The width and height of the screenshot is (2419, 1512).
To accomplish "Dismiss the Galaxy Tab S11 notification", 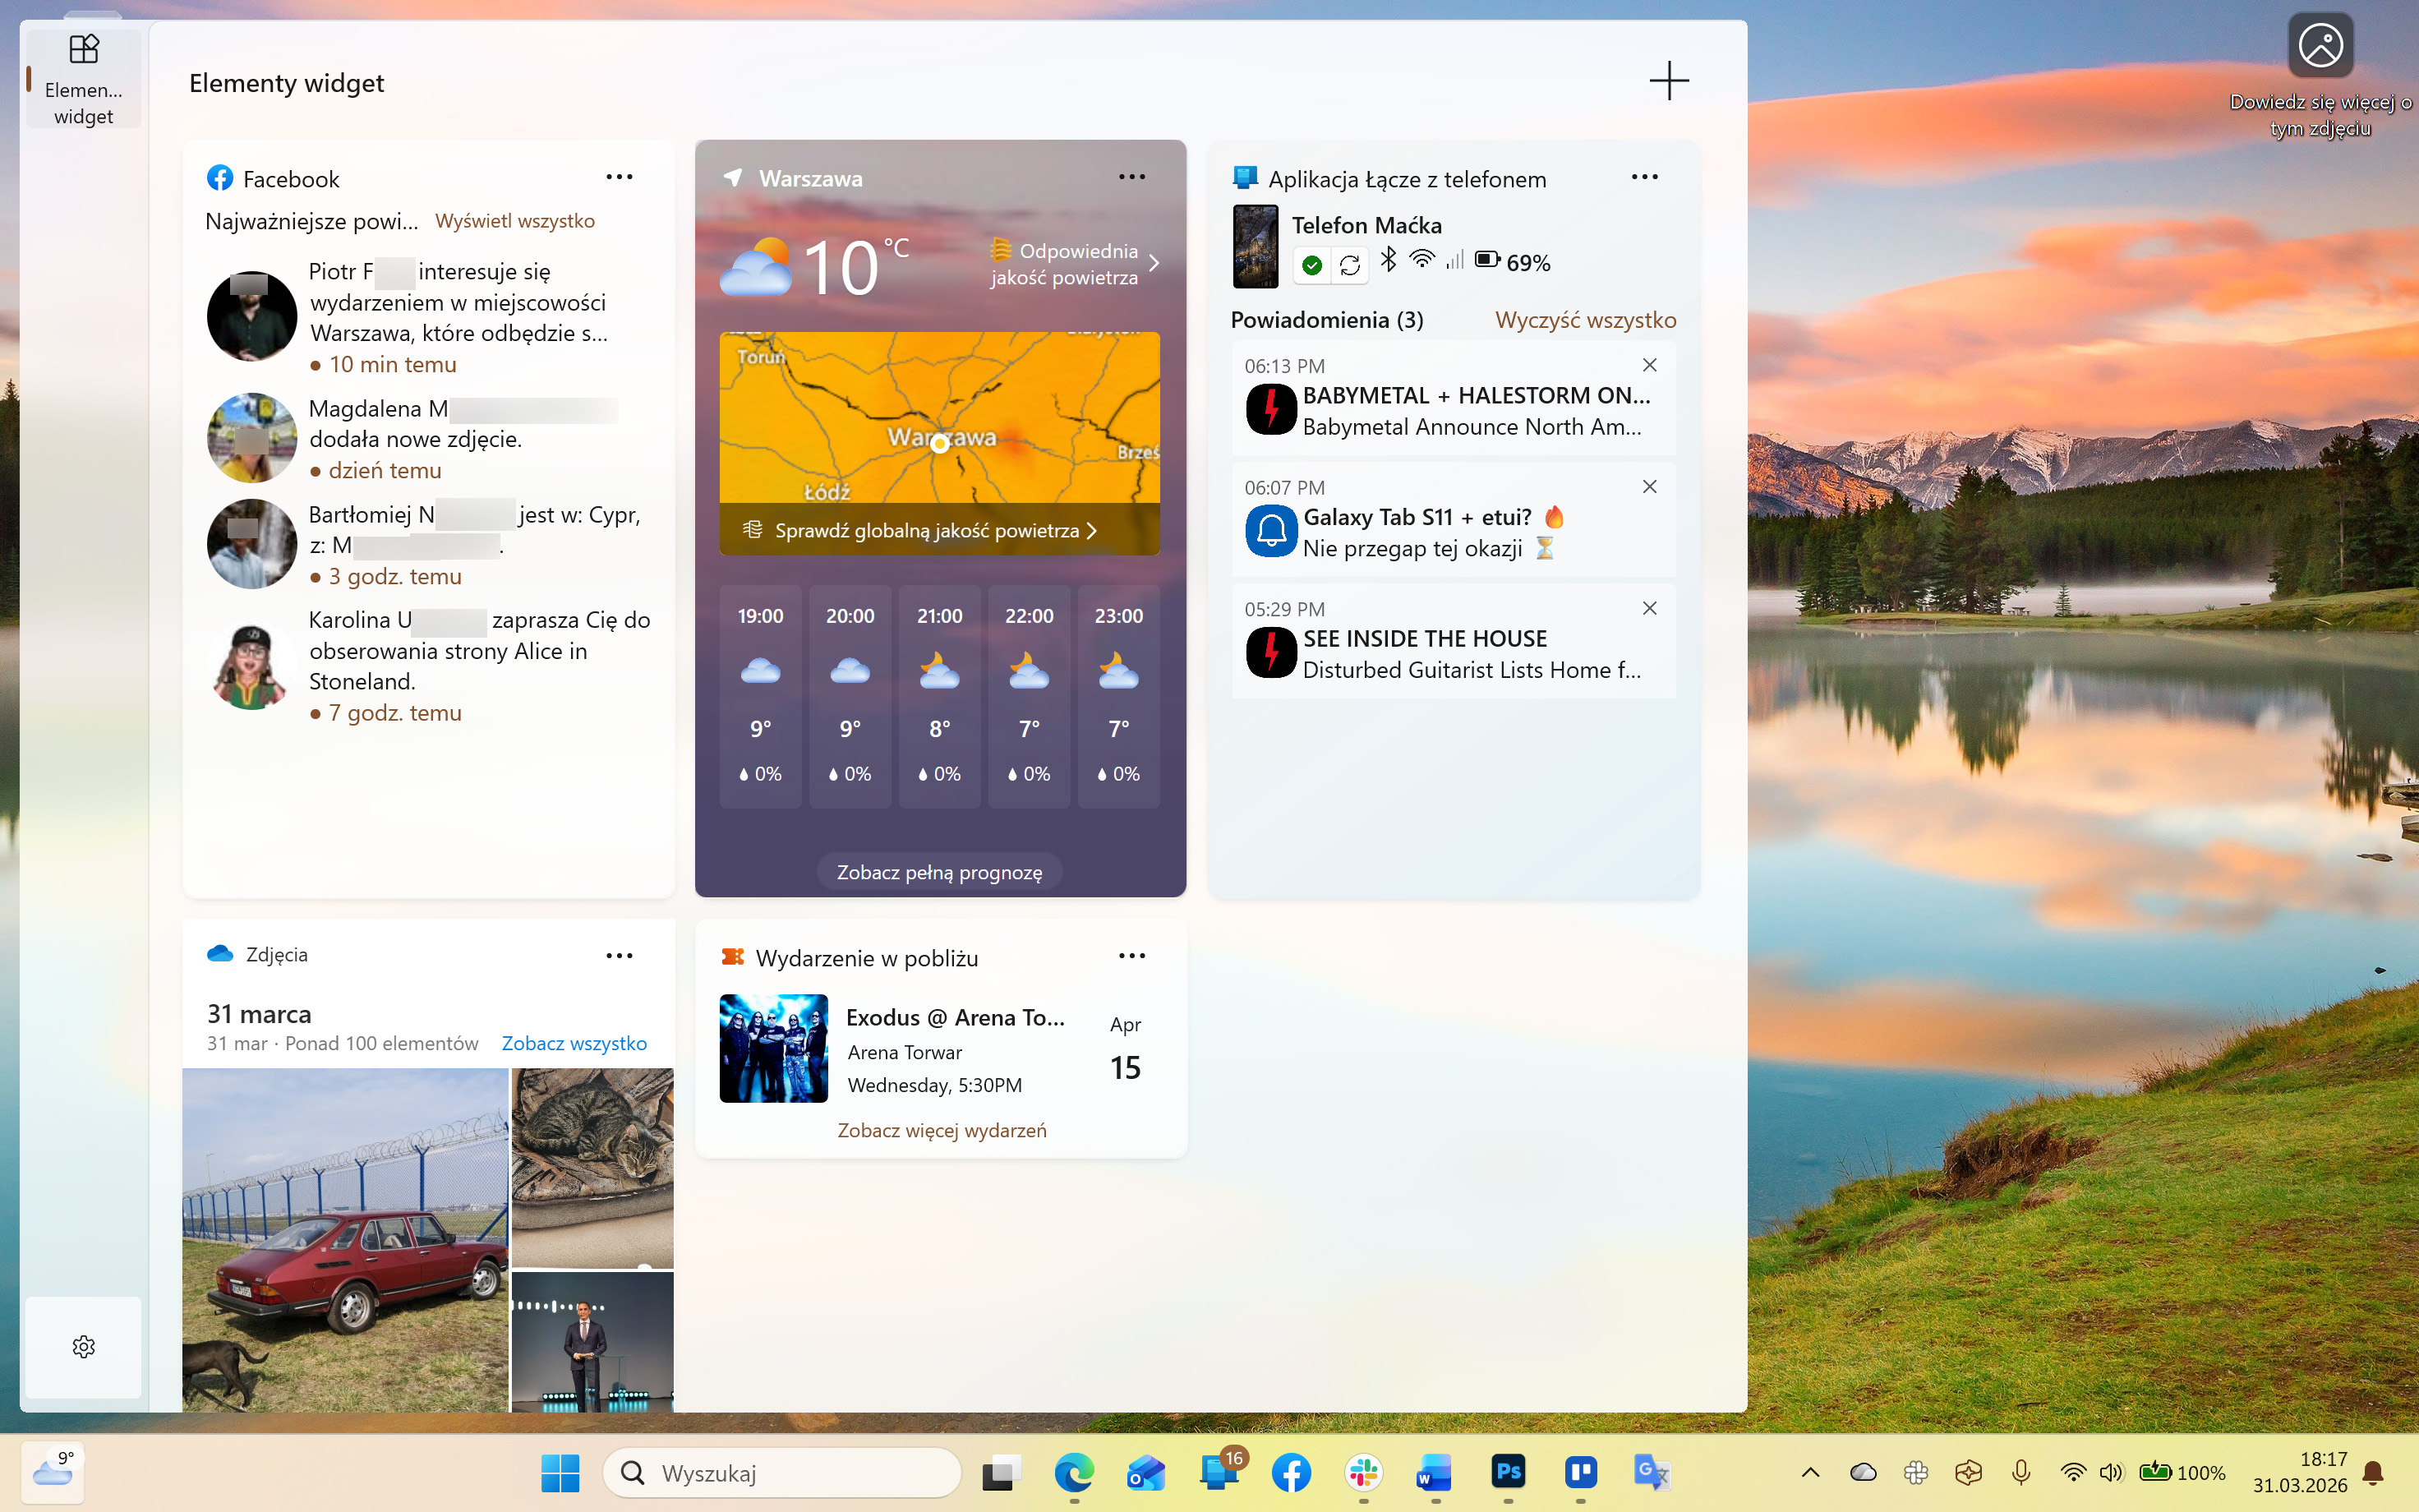I will (1649, 487).
